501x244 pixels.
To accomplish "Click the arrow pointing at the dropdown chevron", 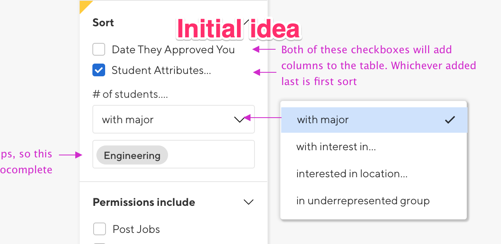I will (262, 118).
